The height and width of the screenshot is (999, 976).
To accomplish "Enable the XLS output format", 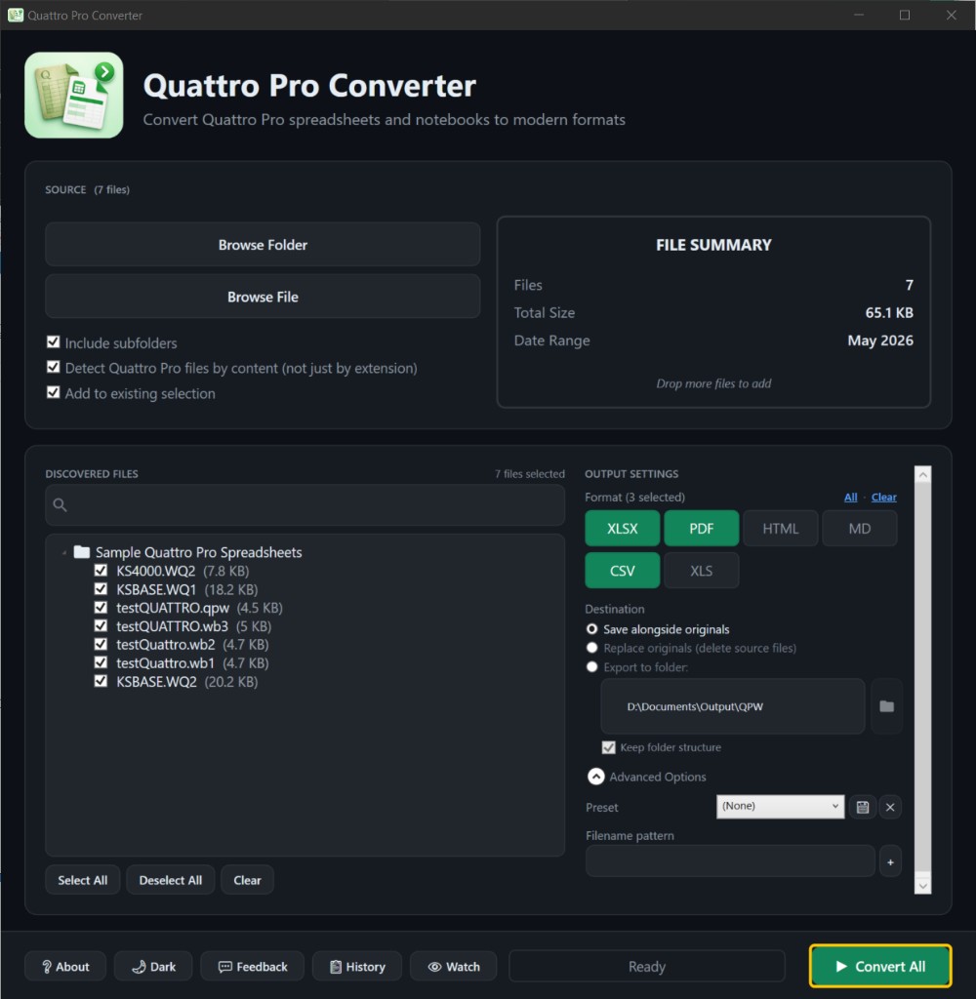I will pos(701,570).
